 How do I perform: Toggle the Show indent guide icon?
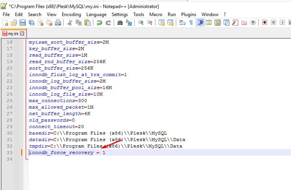pyautogui.click(x=200, y=23)
